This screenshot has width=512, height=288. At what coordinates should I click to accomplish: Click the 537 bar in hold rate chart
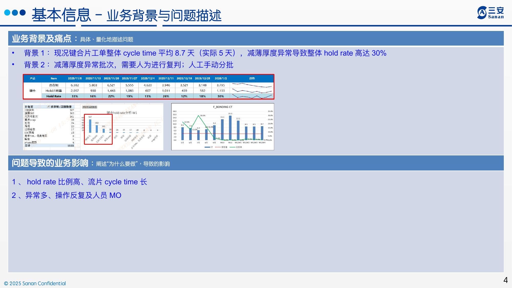(x=90, y=126)
